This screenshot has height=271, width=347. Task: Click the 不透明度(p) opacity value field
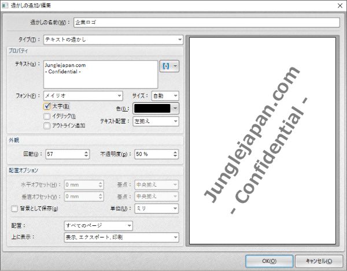(153, 154)
